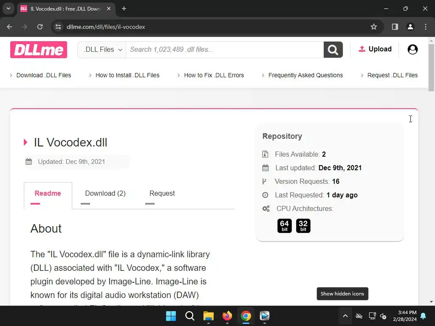The height and width of the screenshot is (326, 435).
Task: Click the muted volume tray icon
Action: (x=384, y=316)
